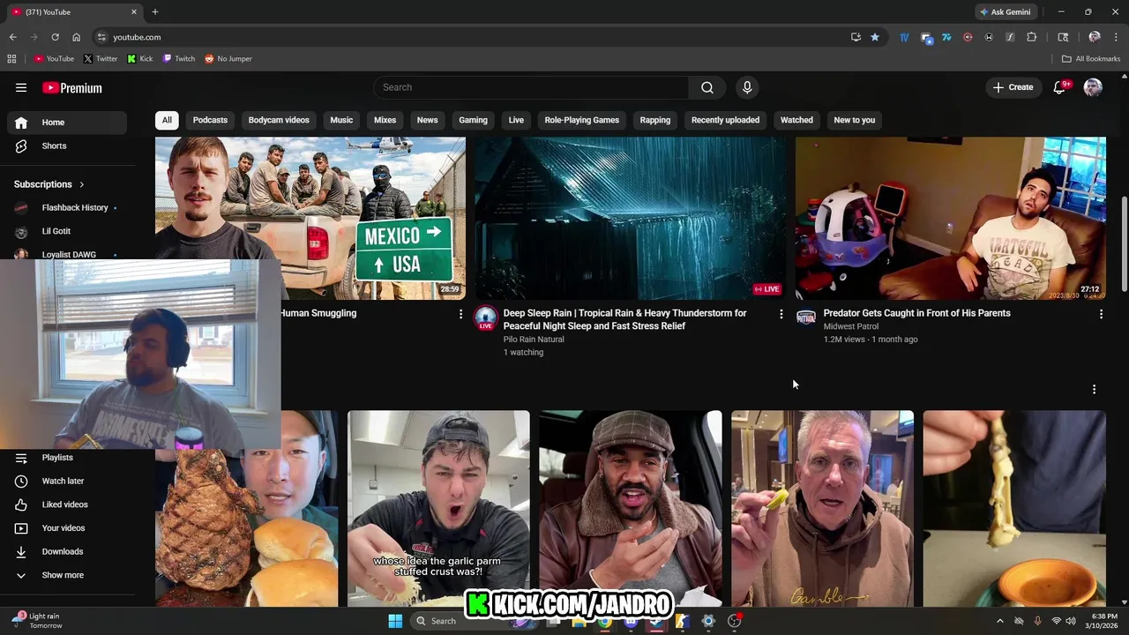Select the Music filter chip
Image resolution: width=1129 pixels, height=635 pixels.
341,120
